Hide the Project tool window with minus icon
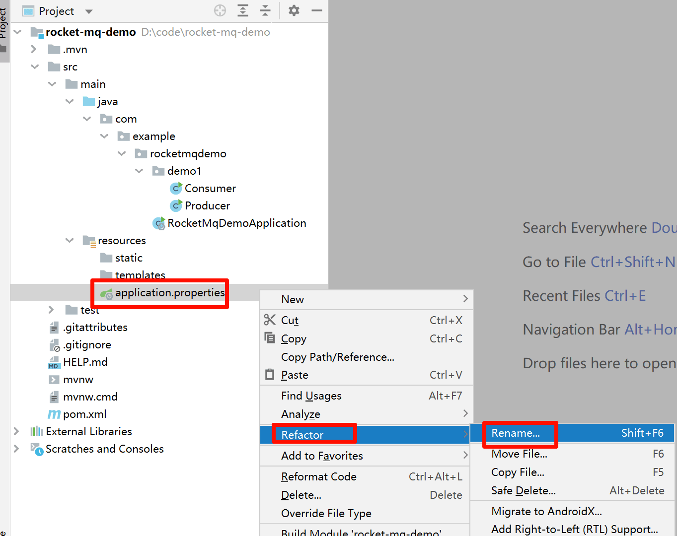This screenshot has height=536, width=677. [x=317, y=10]
